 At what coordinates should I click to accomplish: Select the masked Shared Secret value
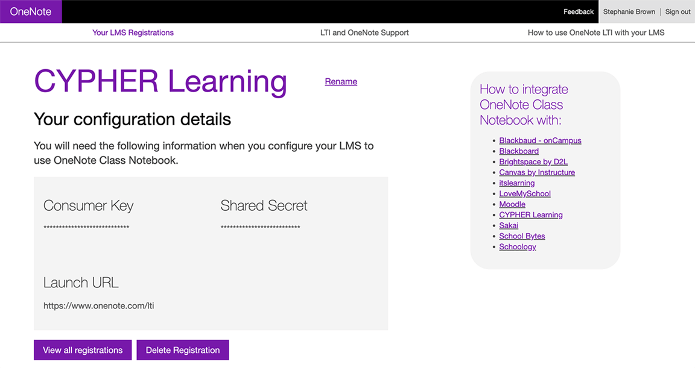pos(260,227)
